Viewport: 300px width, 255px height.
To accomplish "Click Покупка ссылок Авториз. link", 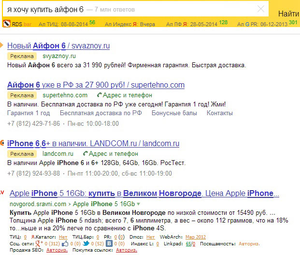I will [127, 250].
